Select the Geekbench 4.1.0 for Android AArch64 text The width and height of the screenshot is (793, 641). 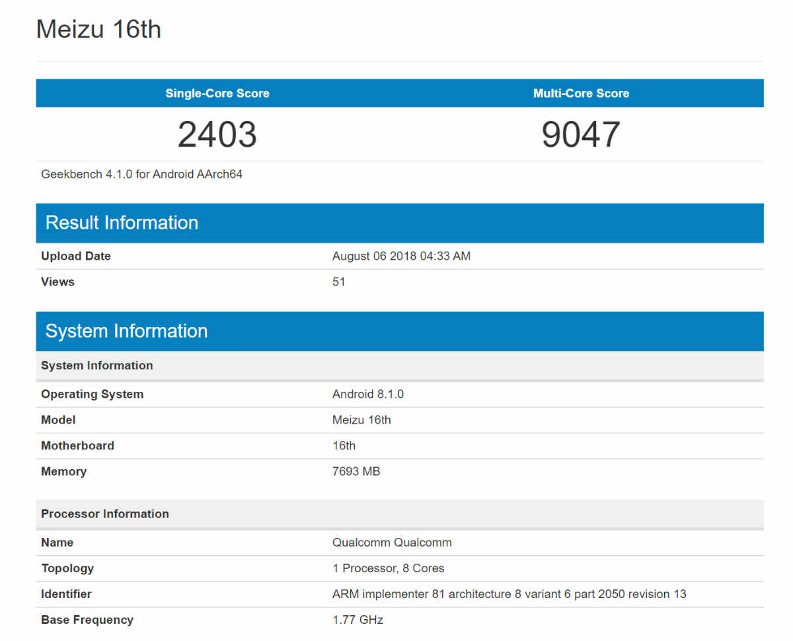coord(142,174)
